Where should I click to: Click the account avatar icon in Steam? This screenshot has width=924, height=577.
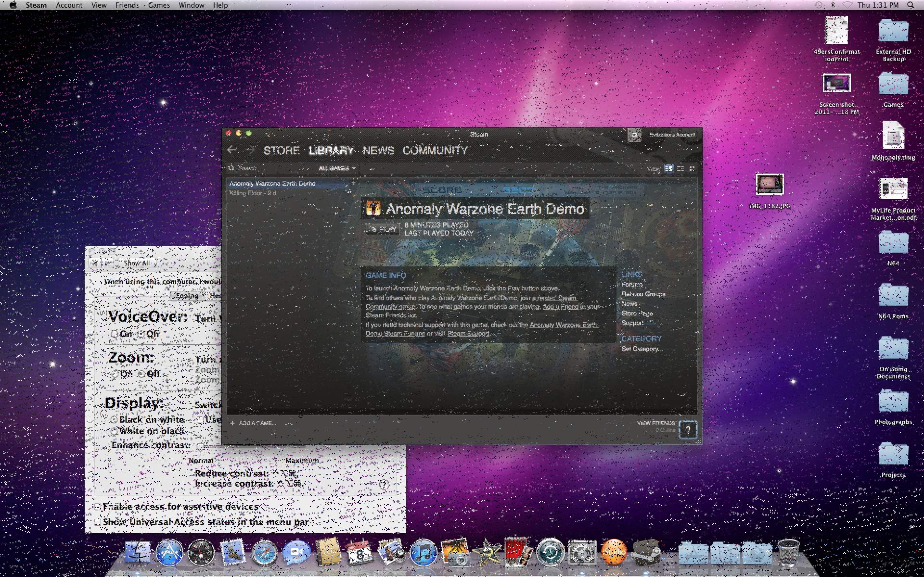click(x=634, y=135)
